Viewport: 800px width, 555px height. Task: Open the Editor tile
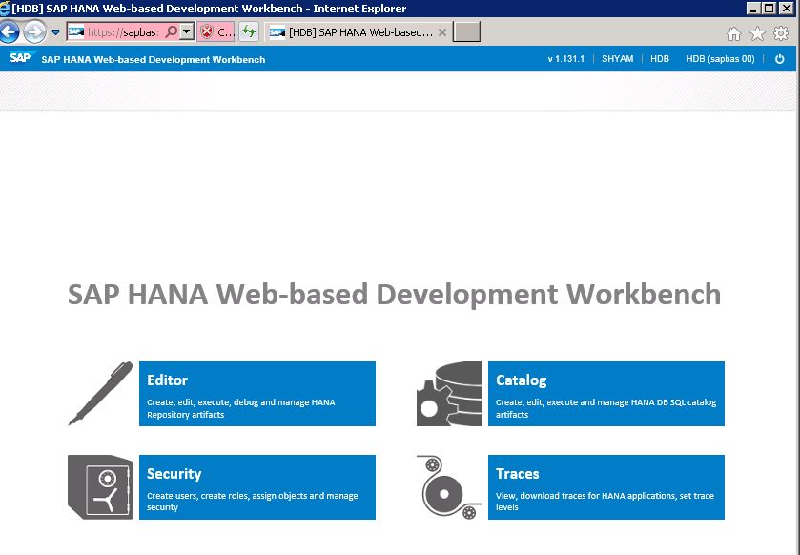tap(257, 393)
